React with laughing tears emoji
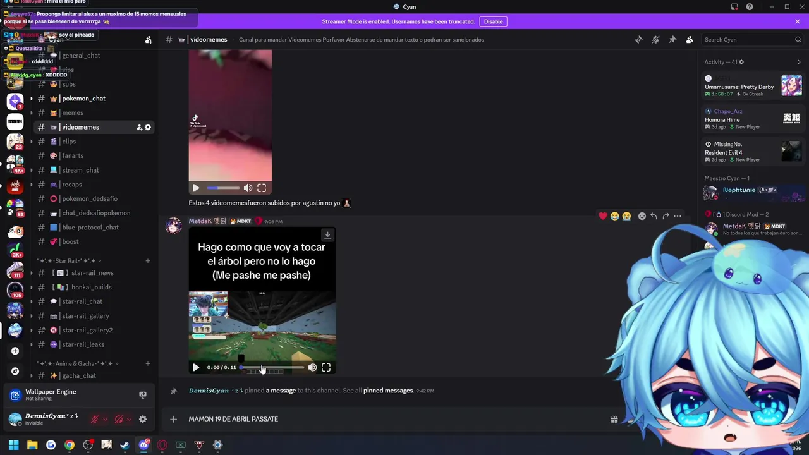 click(x=614, y=216)
